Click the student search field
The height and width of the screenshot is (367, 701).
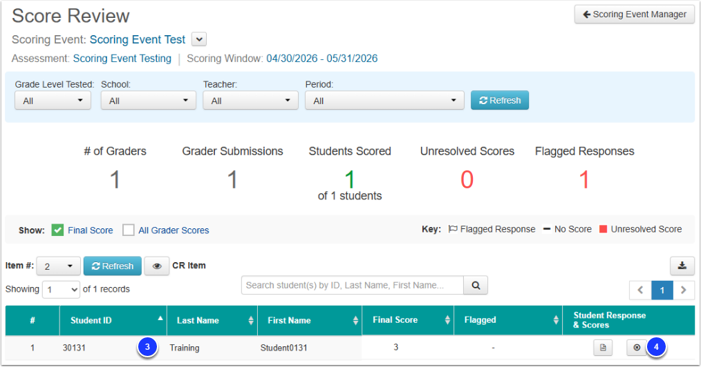[353, 286]
